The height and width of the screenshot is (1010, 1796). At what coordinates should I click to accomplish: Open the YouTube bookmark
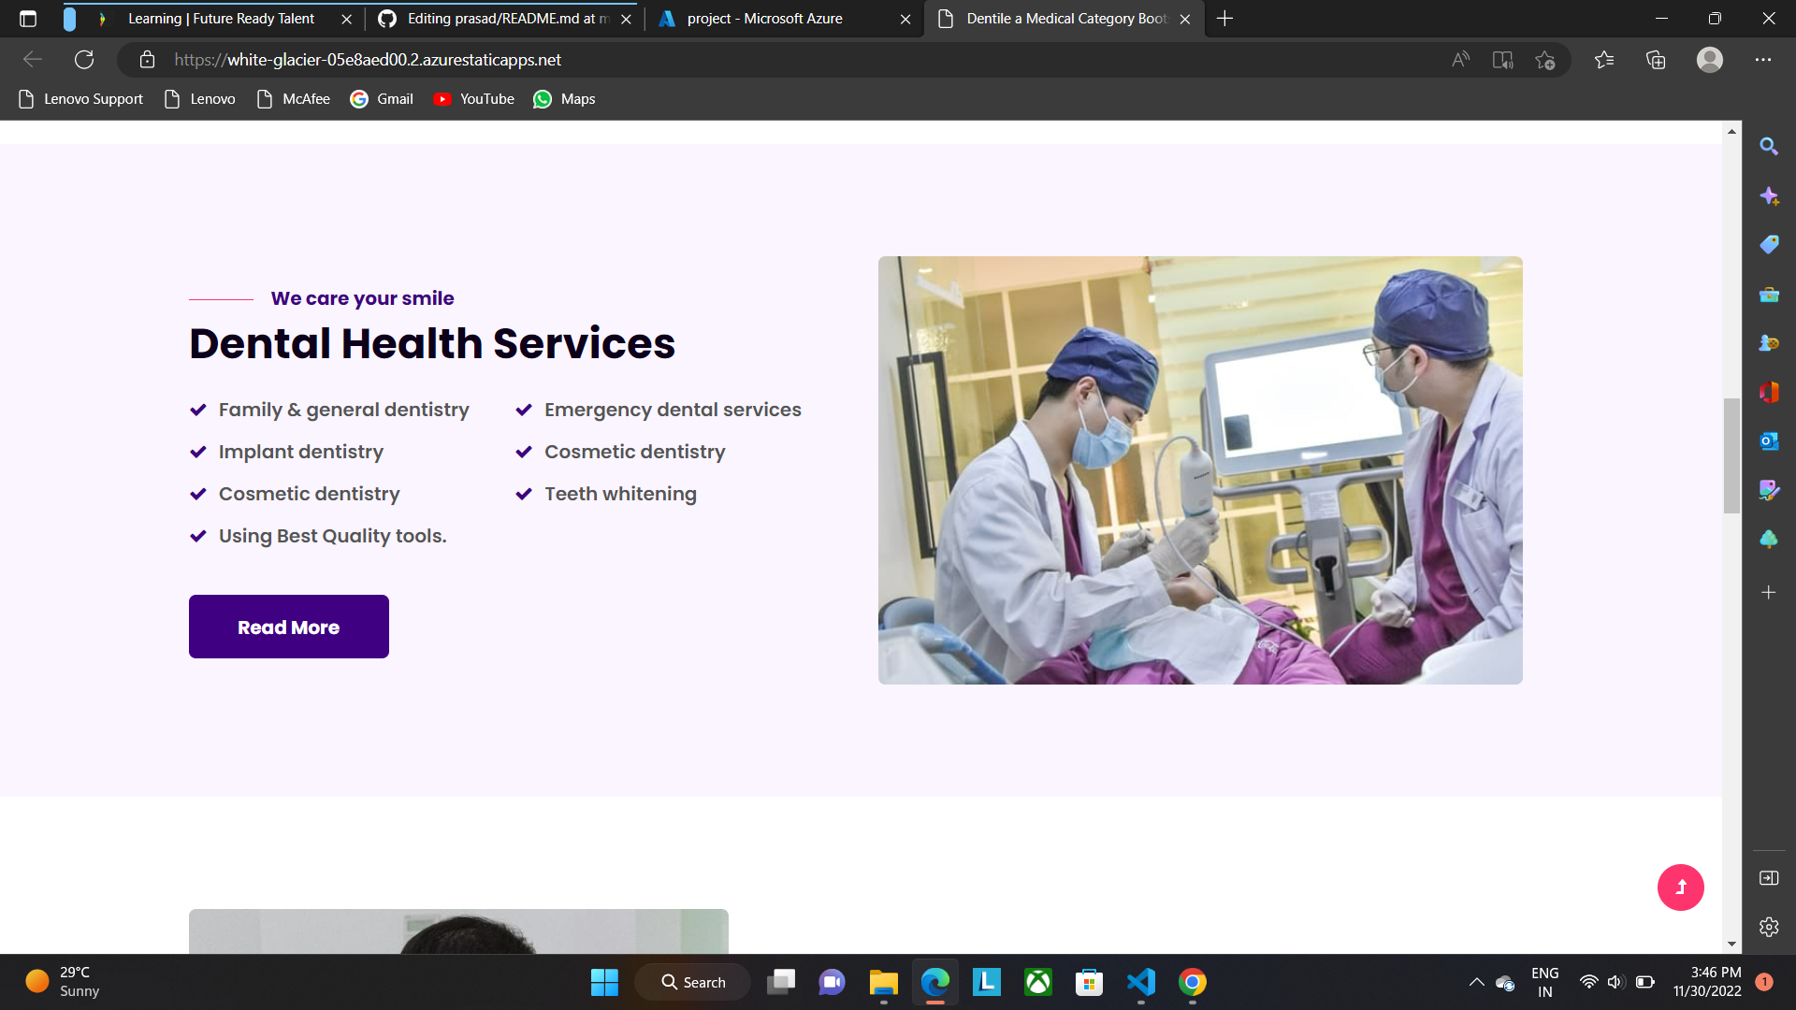click(473, 99)
